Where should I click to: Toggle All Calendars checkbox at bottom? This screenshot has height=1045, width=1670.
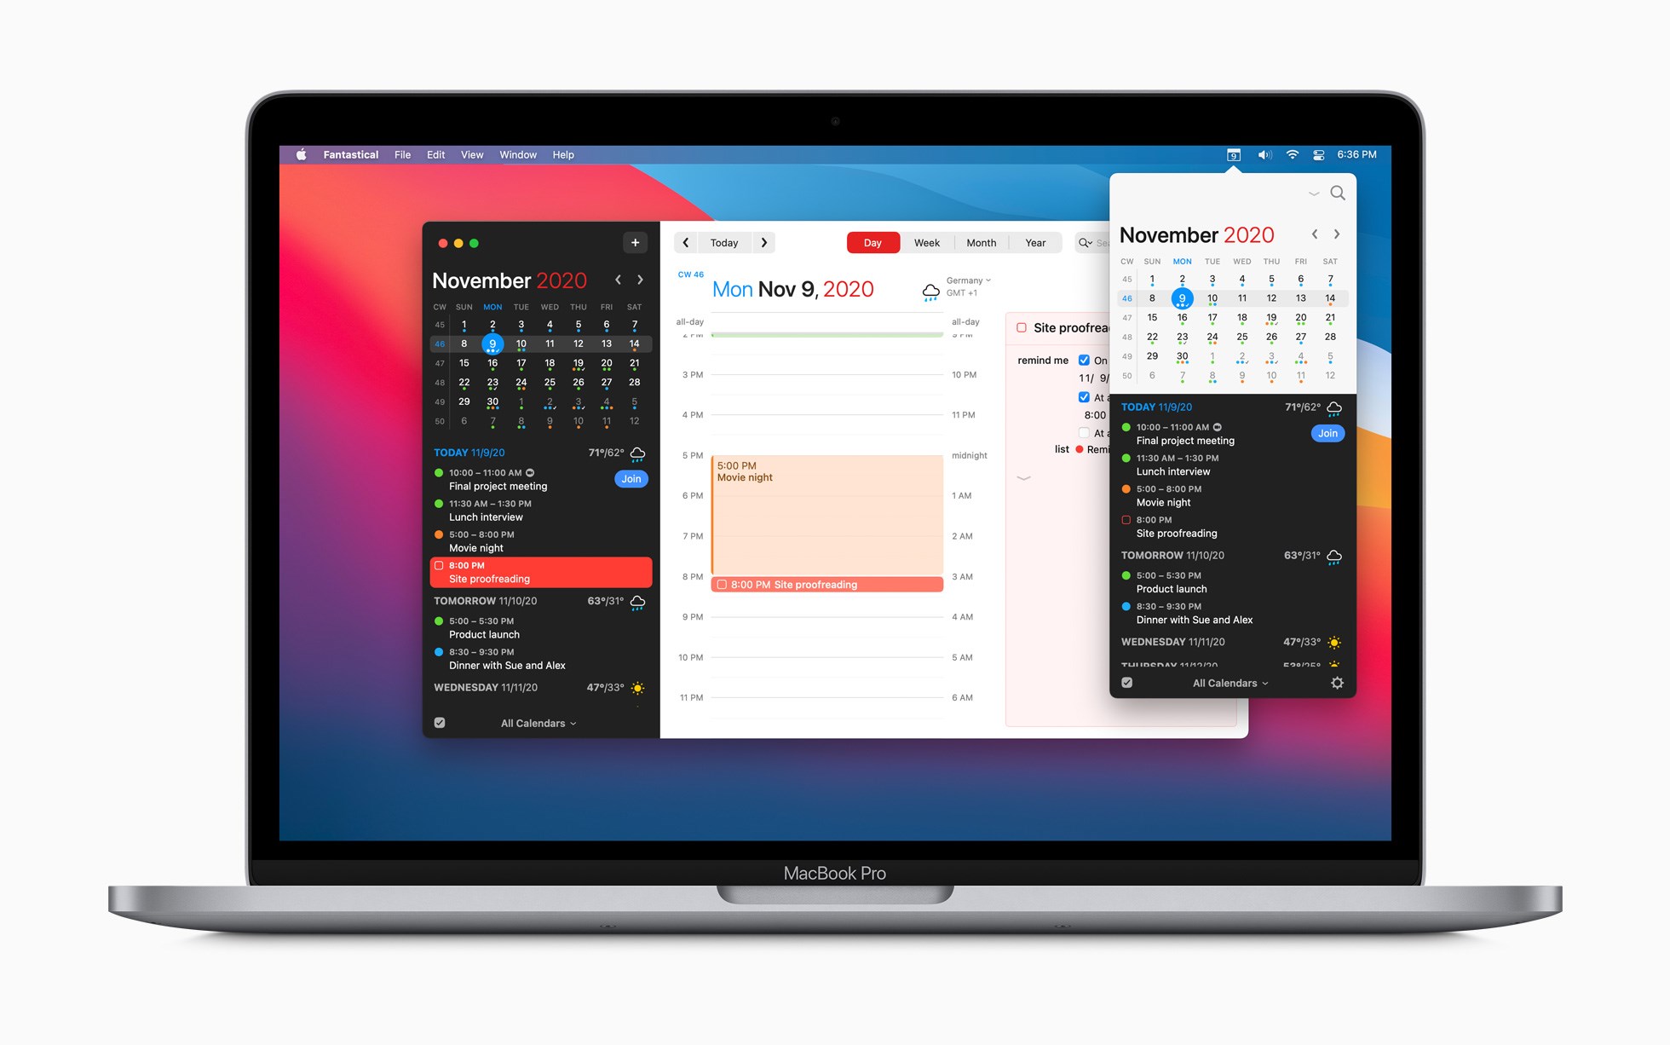pyautogui.click(x=439, y=722)
